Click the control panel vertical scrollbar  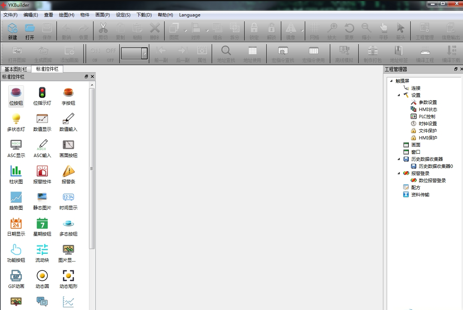click(x=92, y=168)
